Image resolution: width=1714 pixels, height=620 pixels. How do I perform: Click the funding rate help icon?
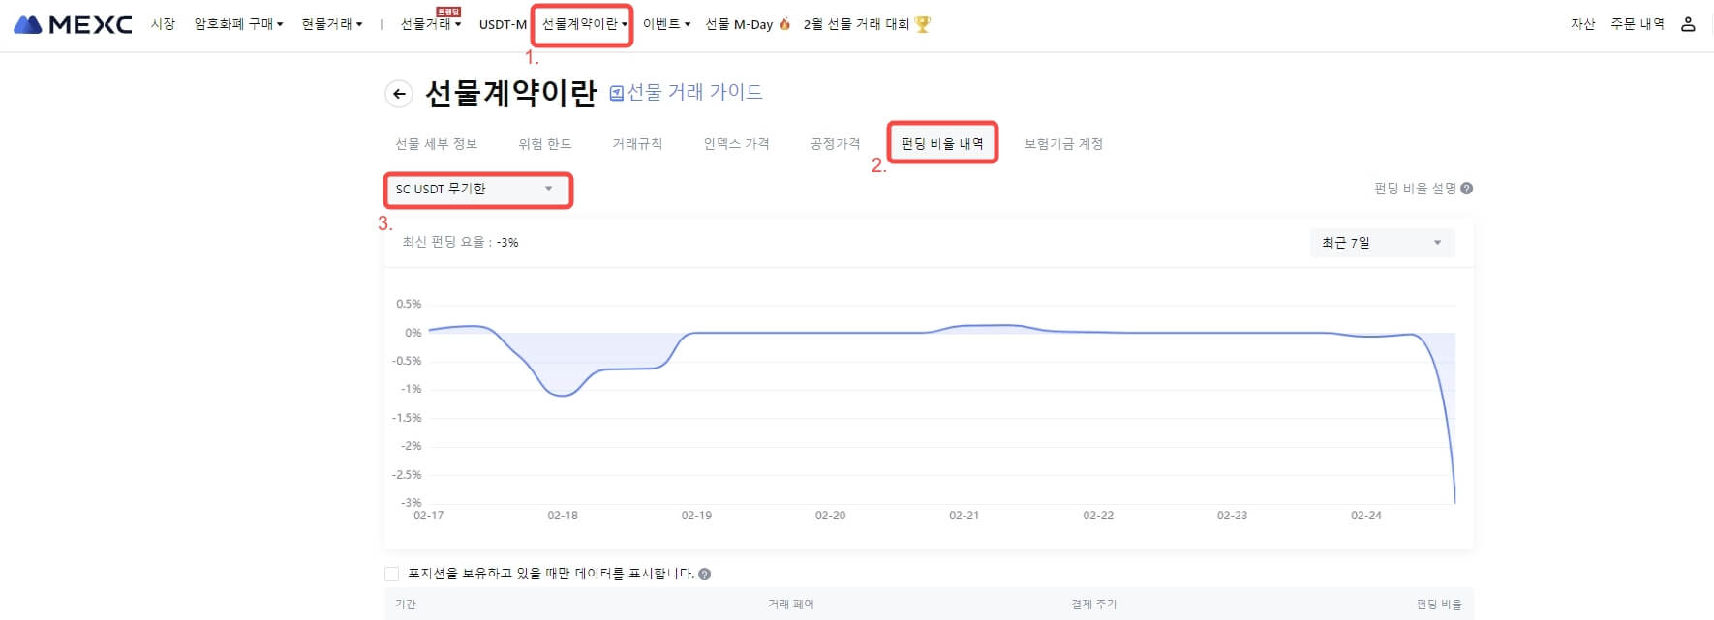point(1466,189)
